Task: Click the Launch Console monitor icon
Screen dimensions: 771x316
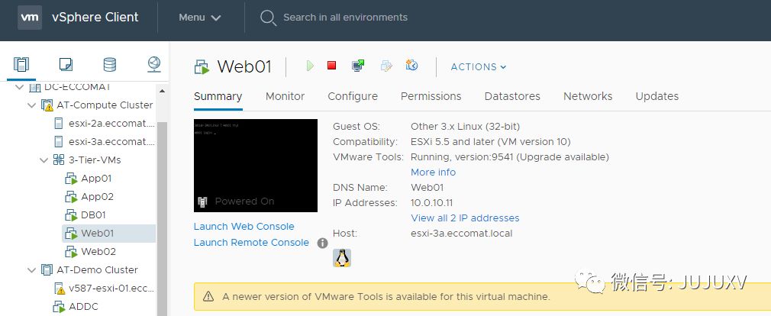Action: point(358,66)
